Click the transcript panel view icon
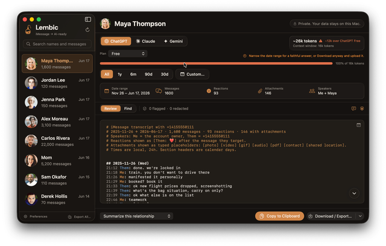This screenshot has height=246, width=386. 359,125
